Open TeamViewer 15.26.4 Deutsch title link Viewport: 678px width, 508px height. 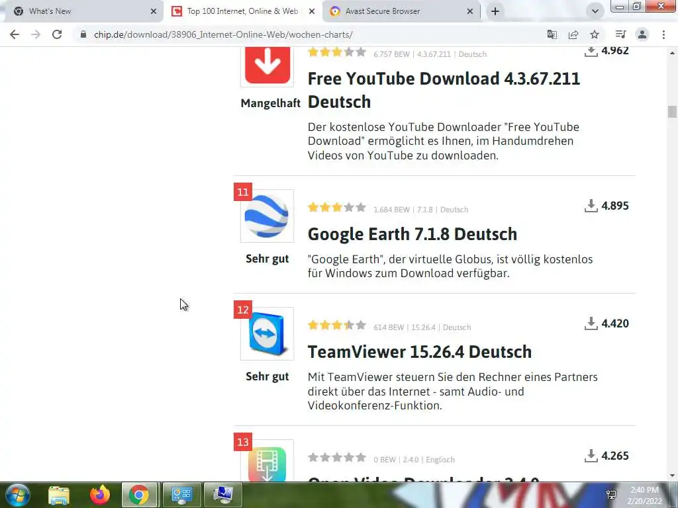(x=419, y=352)
